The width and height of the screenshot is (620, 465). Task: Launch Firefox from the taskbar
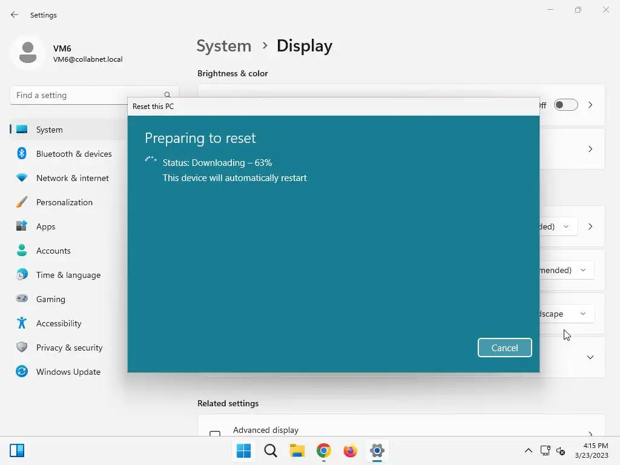[x=351, y=450]
